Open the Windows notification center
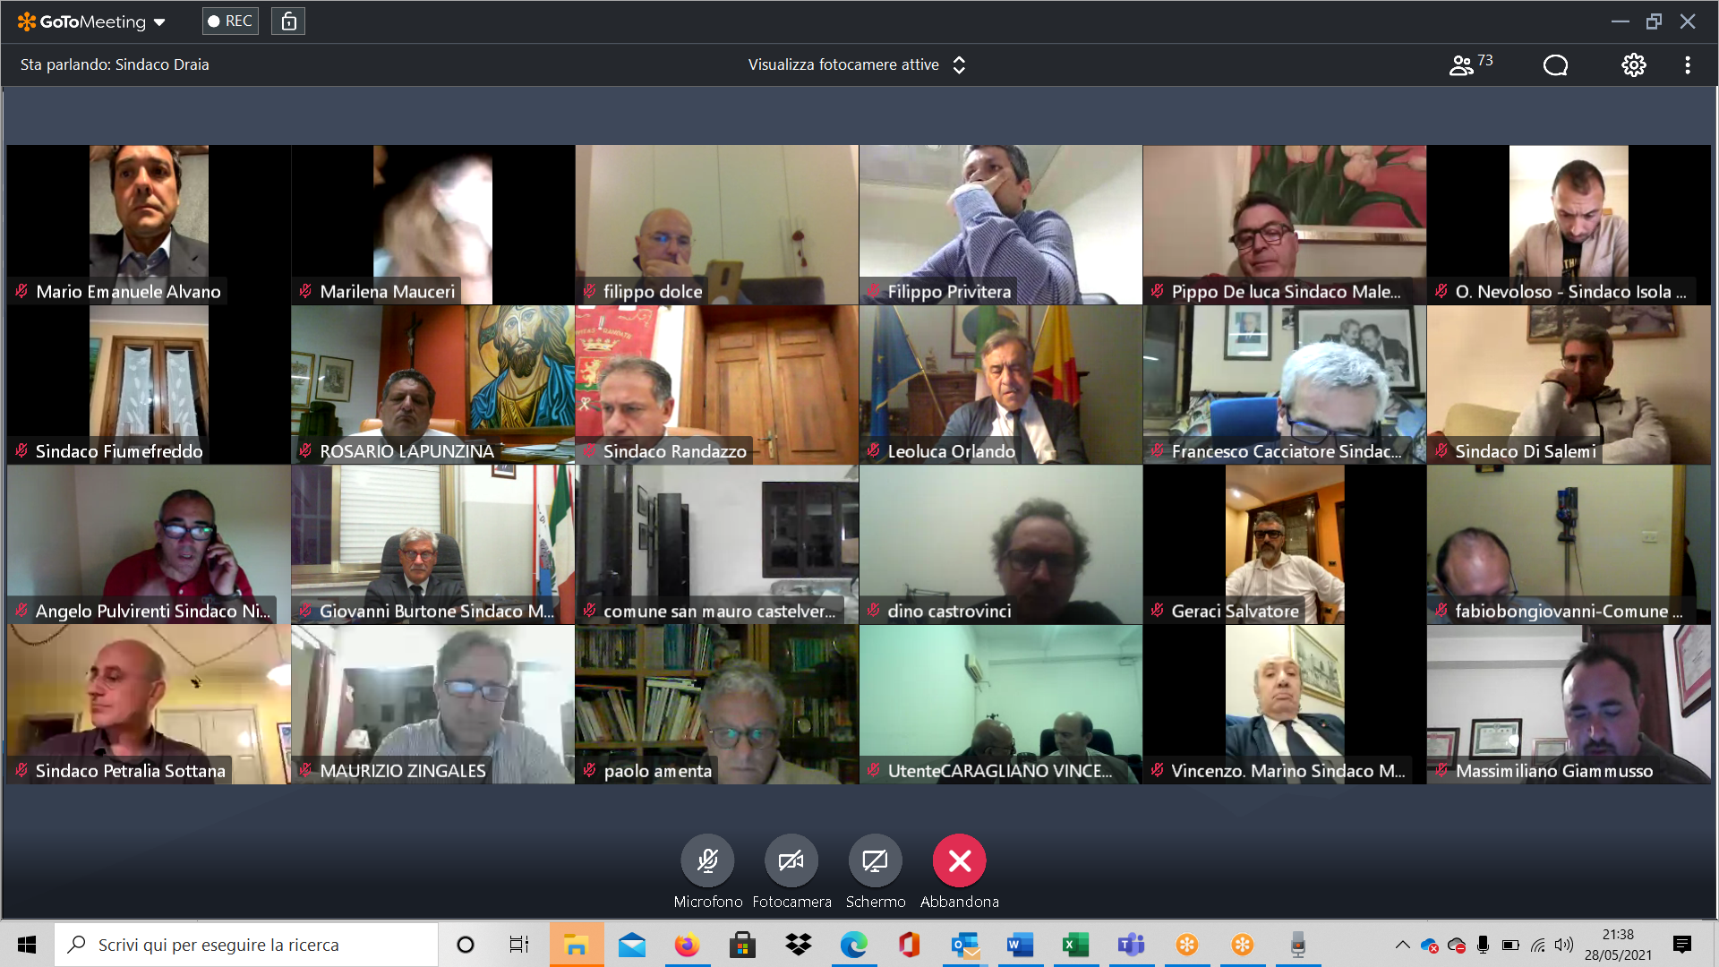1719x967 pixels. pyautogui.click(x=1681, y=945)
